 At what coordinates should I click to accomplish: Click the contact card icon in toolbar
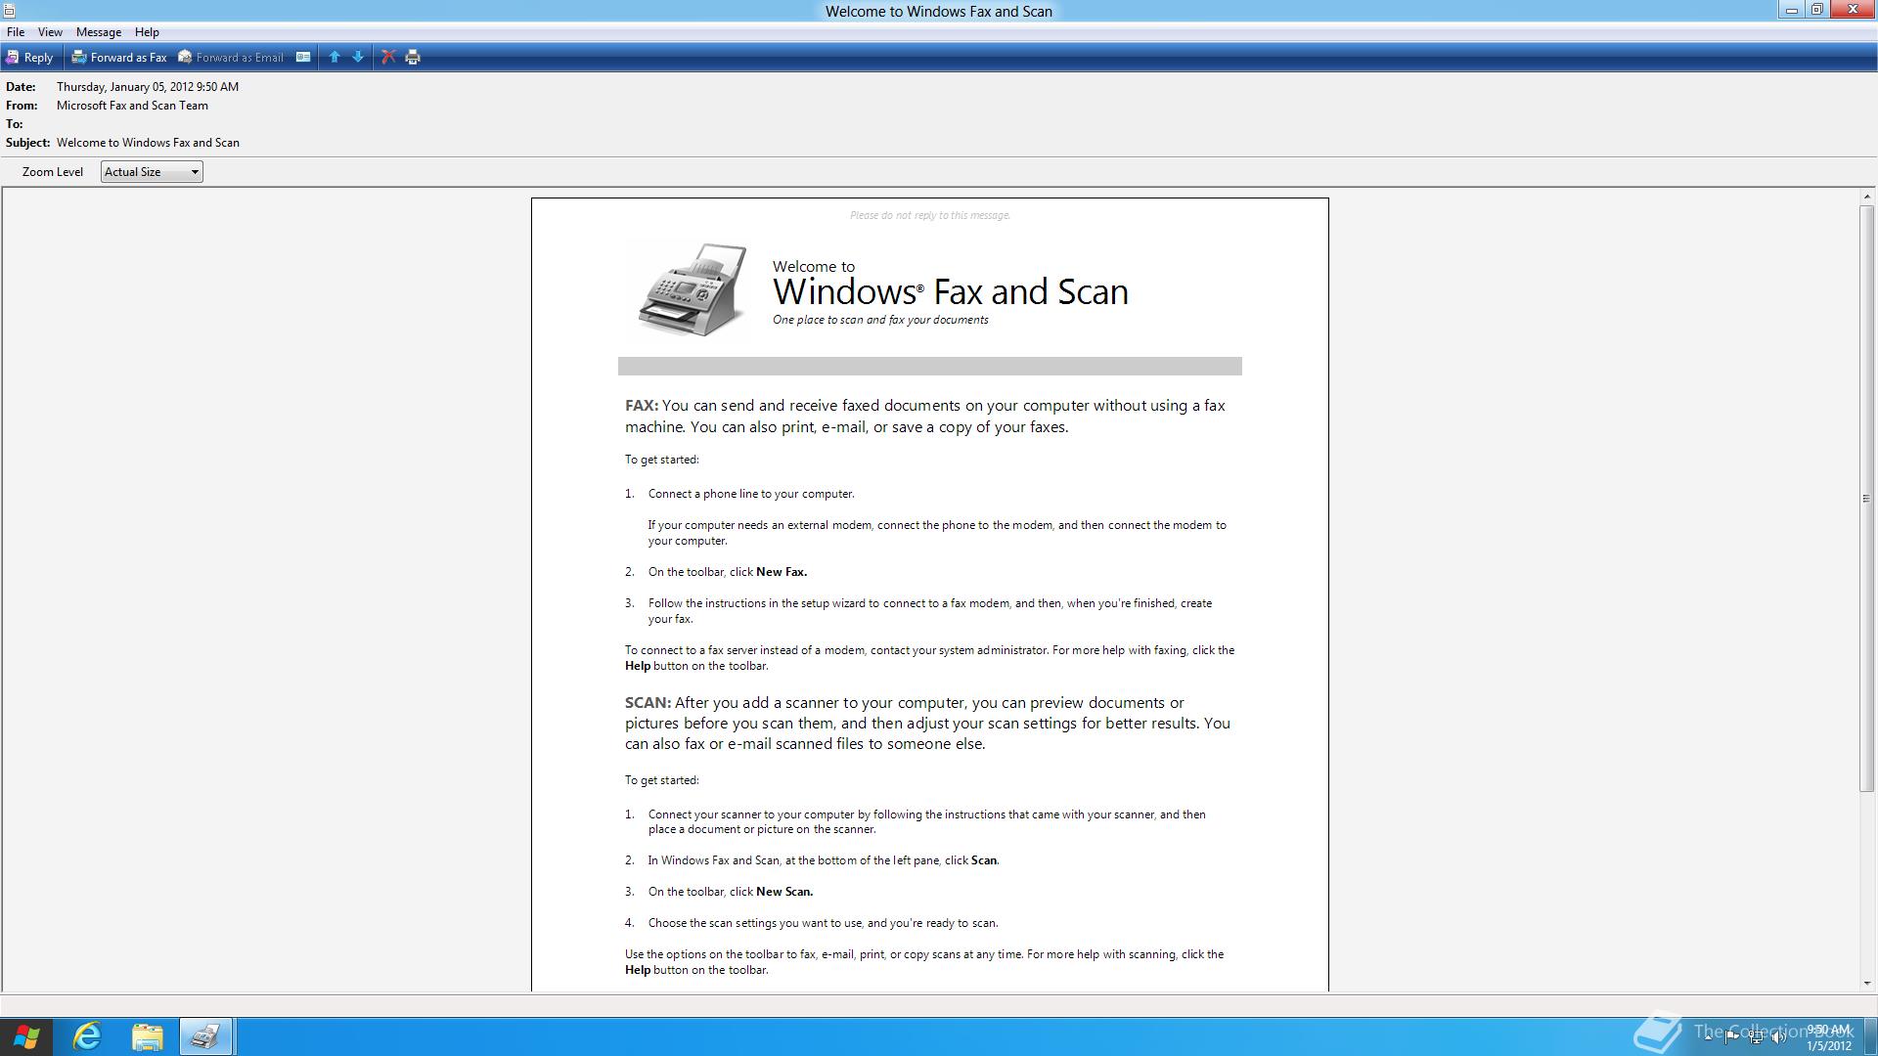coord(303,58)
